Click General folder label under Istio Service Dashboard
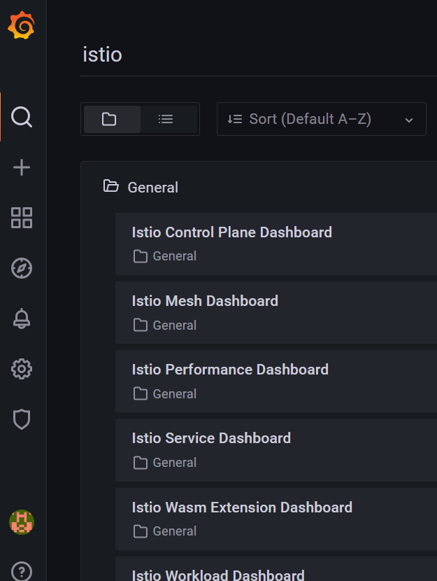This screenshot has width=437, height=581. 175,463
